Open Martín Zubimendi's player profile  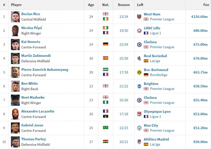click(x=35, y=56)
